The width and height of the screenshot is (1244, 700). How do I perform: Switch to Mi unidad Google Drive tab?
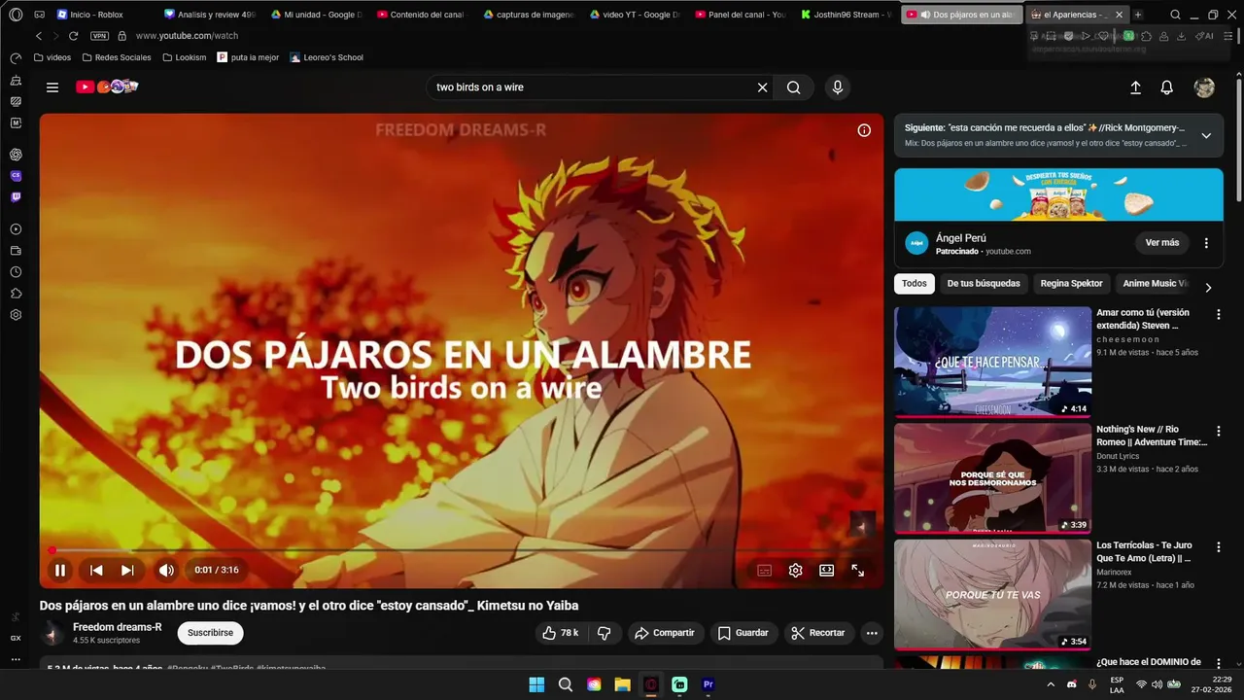click(317, 15)
